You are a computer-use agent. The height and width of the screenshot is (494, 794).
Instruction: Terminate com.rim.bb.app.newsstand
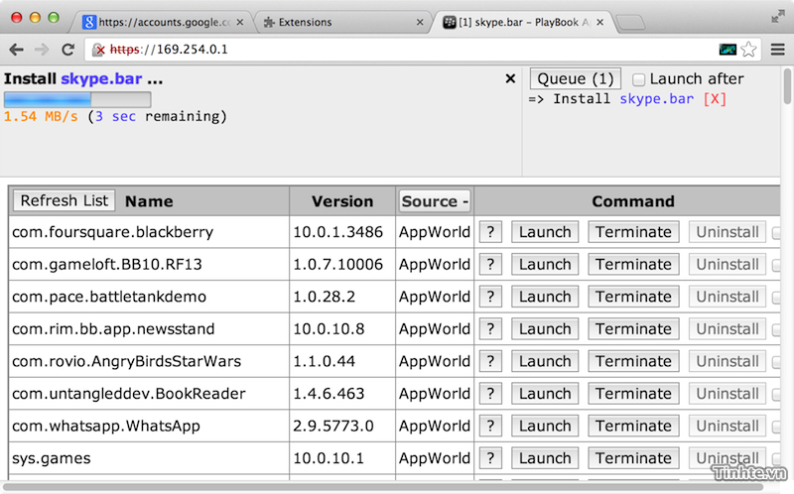633,329
